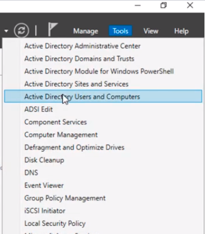This screenshot has width=205, height=234.
Task: Close the Server Manager window
Action: click(x=190, y=5)
